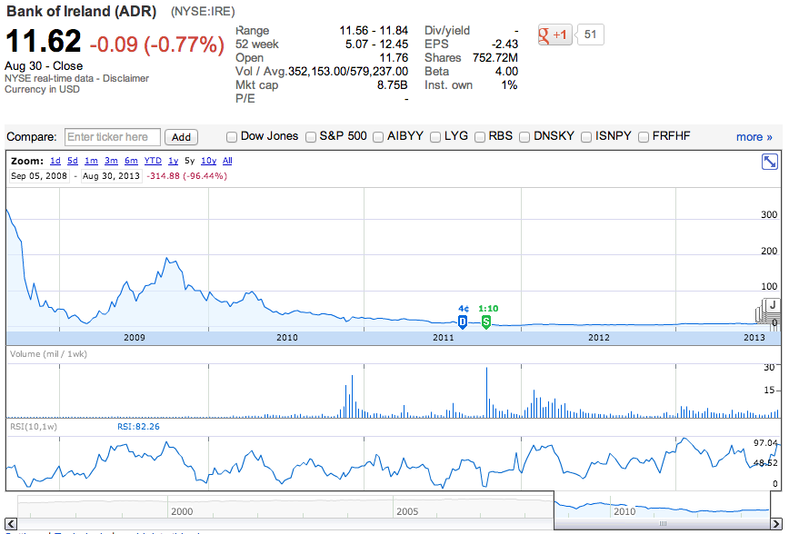
Task: Click the -314.88 (-96.44%) change text
Action: pyautogui.click(x=186, y=176)
